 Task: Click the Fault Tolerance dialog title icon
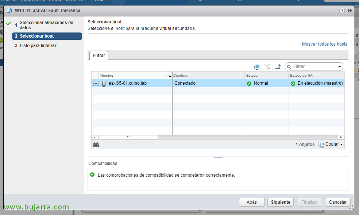tap(9, 11)
